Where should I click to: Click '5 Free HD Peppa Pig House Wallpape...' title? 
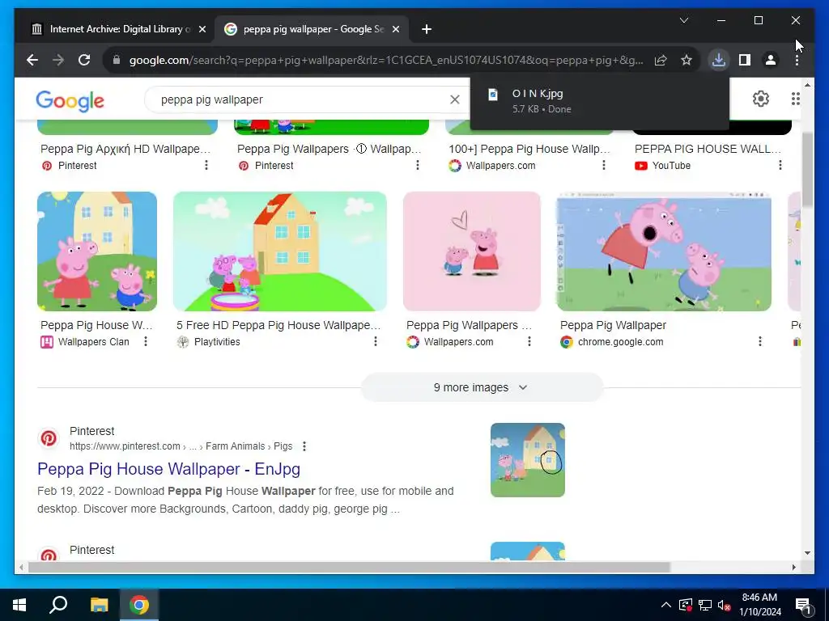pyautogui.click(x=278, y=325)
